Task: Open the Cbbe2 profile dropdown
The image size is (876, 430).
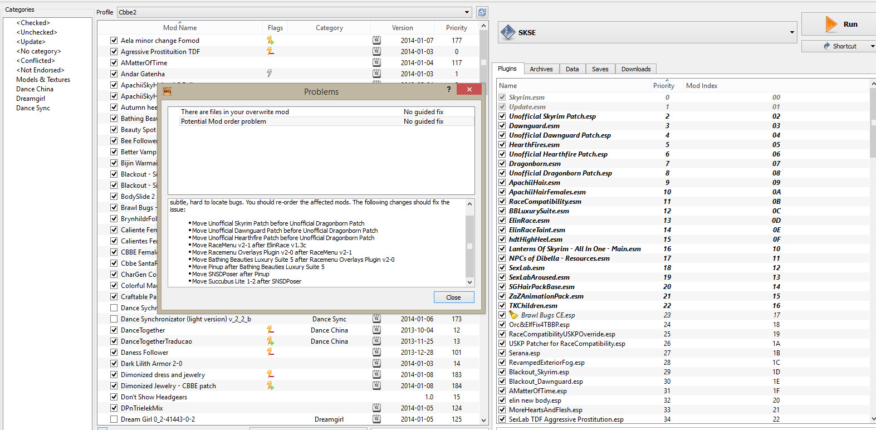Action: (467, 12)
